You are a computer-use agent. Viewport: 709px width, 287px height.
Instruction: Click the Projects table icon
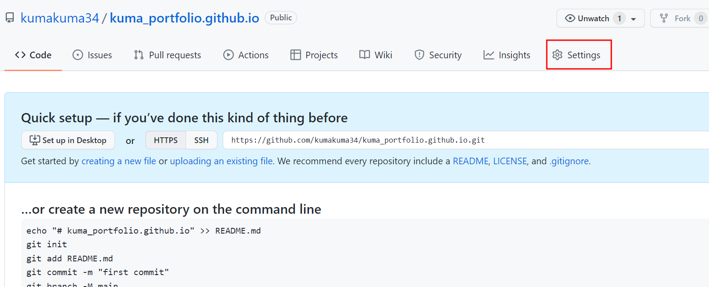point(295,55)
